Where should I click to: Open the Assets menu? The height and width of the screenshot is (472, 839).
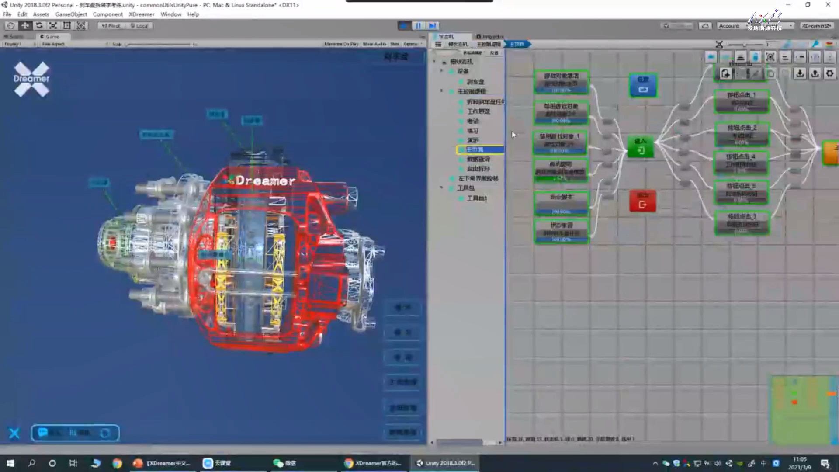pos(41,14)
